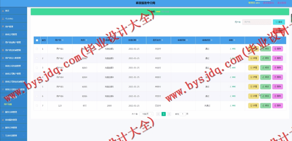Check the checkbox for row 用户名2
This screenshot has width=292, height=141.
[x=37, y=58]
